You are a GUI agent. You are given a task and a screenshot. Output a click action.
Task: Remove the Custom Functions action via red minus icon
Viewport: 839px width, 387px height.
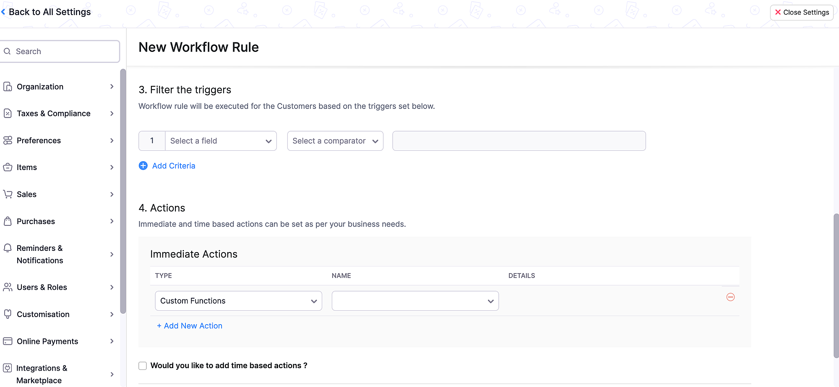click(x=731, y=297)
